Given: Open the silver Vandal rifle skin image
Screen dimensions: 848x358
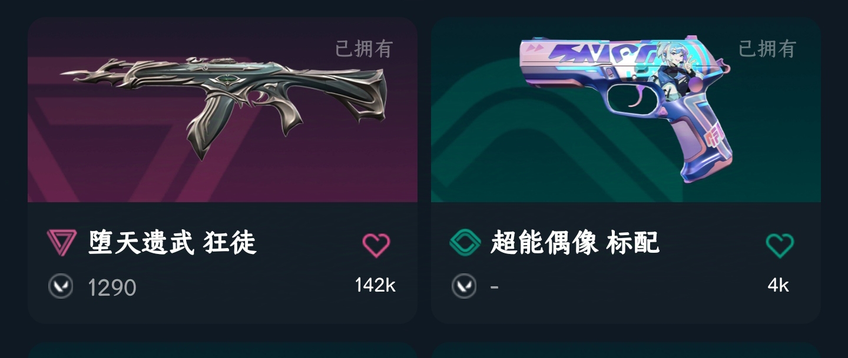Looking at the screenshot, I should tap(223, 104).
